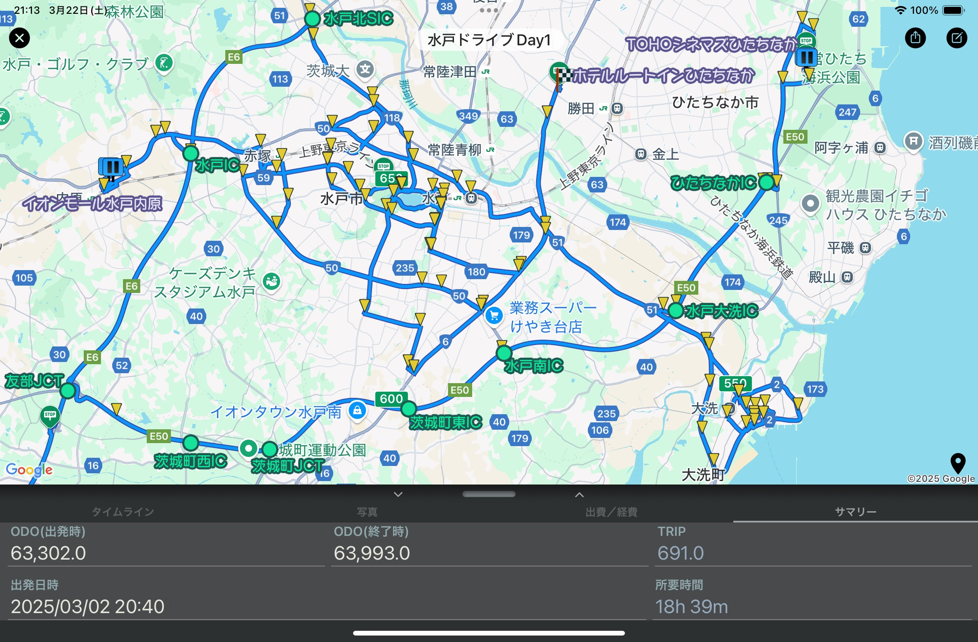Tap the share icon at top right
Viewport: 978px width, 642px height.
[915, 38]
